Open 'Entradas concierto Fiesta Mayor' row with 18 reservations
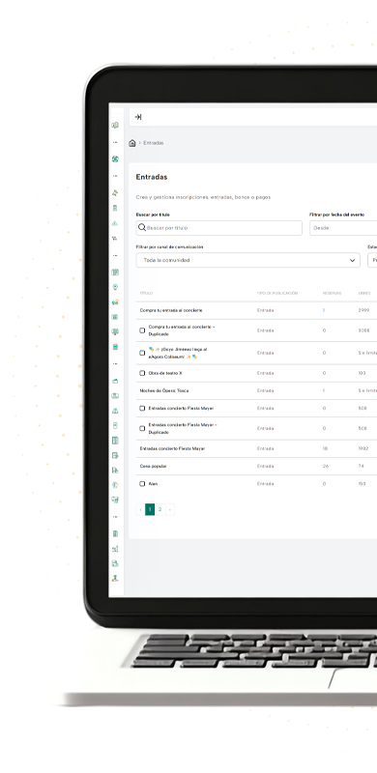Screen dimensions: 377x773 (x=172, y=449)
